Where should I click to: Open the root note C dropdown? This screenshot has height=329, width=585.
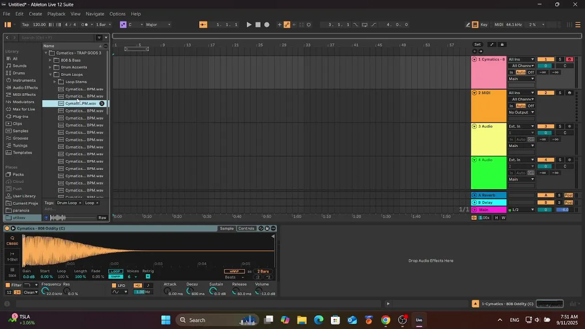[136, 25]
